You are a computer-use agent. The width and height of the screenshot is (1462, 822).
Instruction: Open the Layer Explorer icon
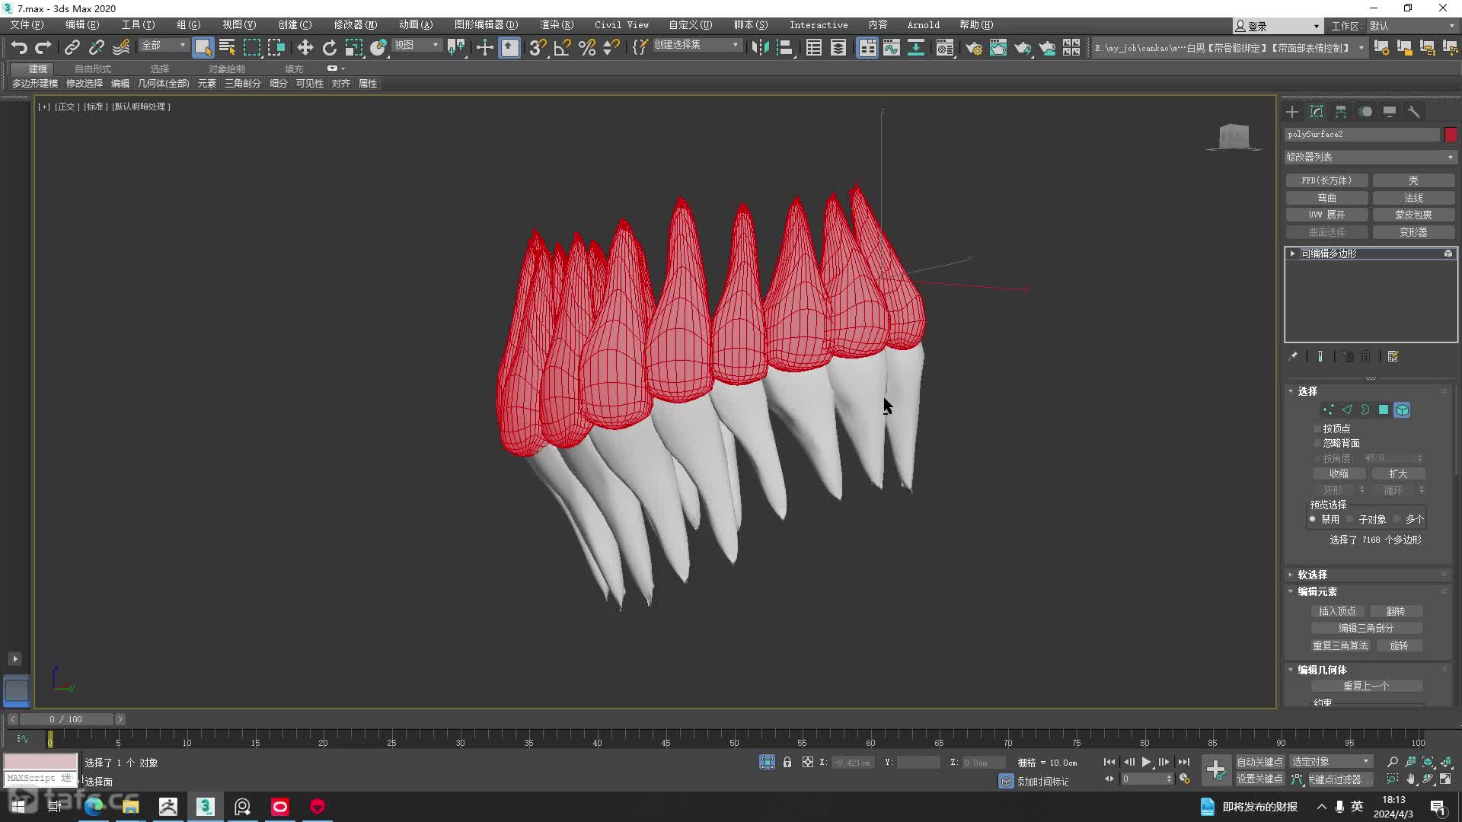coord(838,47)
